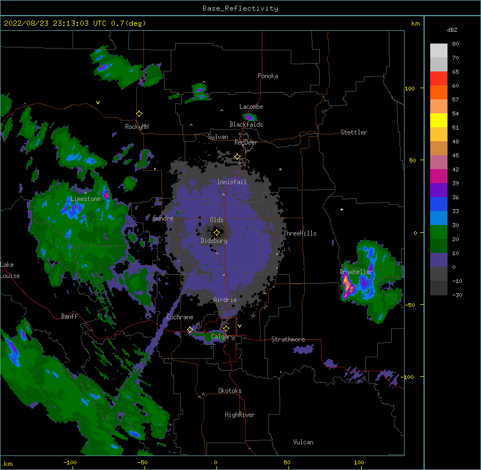Click the 100 km label on right axis
Image resolution: width=481 pixels, height=470 pixels.
(410, 88)
